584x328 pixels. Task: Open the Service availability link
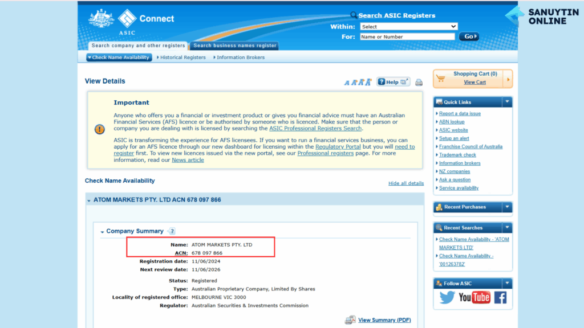tap(459, 188)
